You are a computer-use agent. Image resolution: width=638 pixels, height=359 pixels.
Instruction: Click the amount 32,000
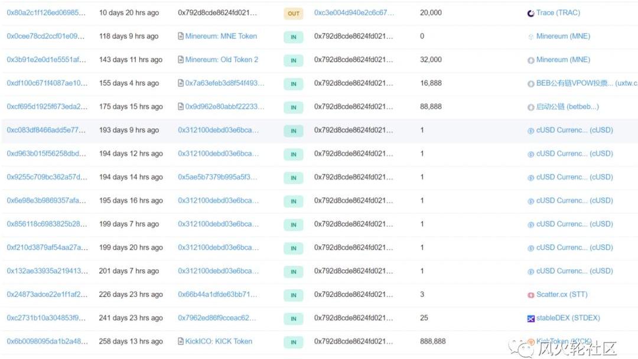(431, 60)
